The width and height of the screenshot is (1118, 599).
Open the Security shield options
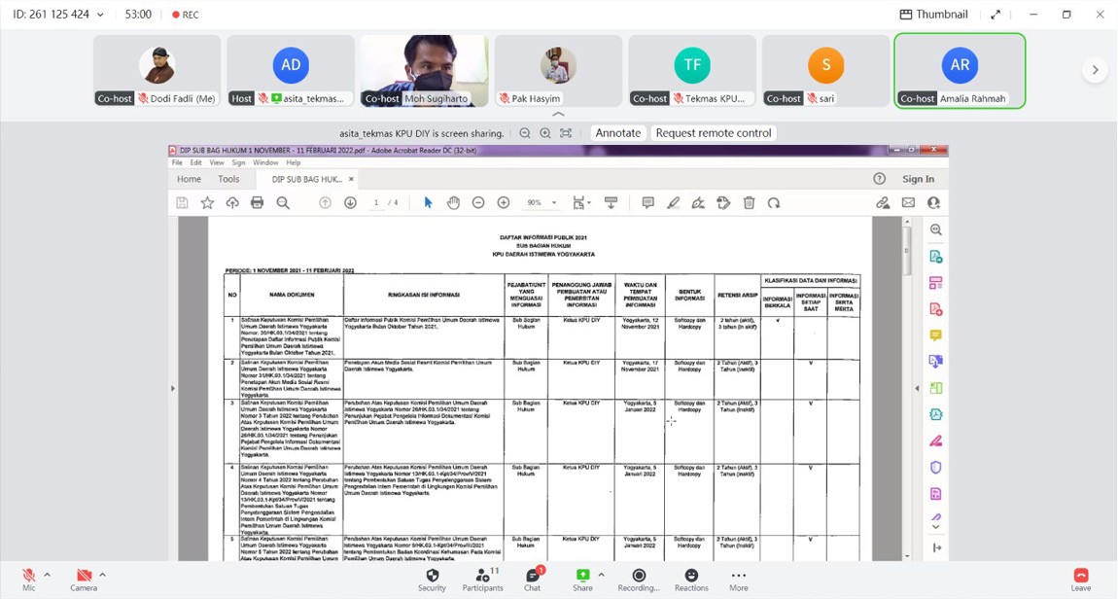pos(432,576)
